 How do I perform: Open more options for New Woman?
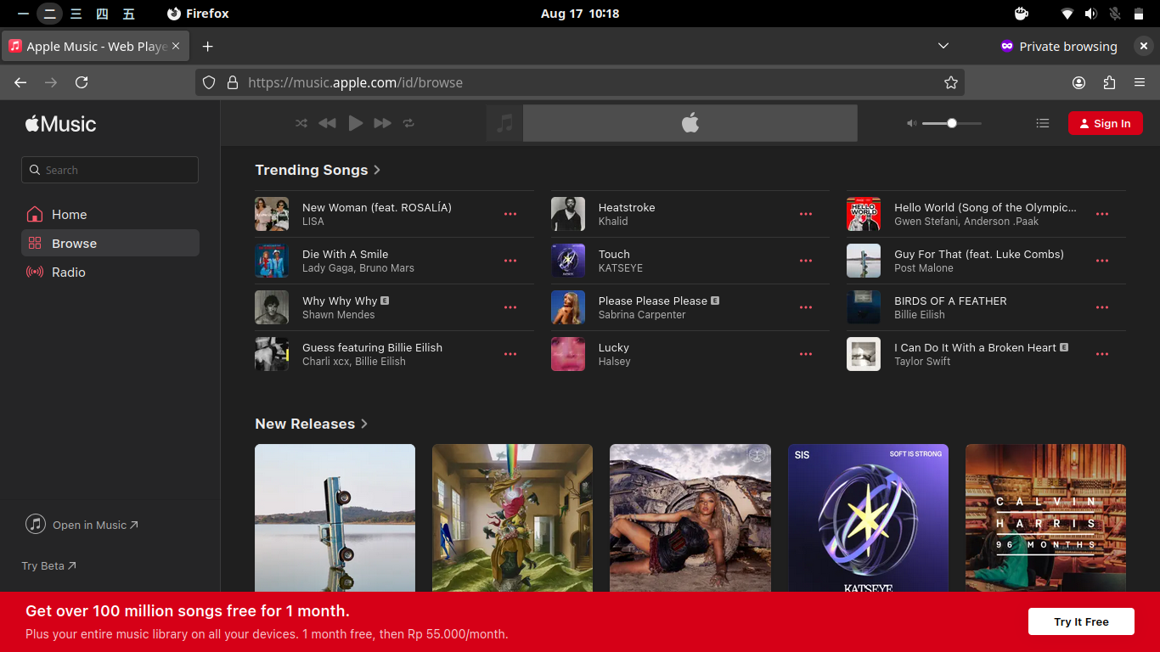click(x=510, y=214)
